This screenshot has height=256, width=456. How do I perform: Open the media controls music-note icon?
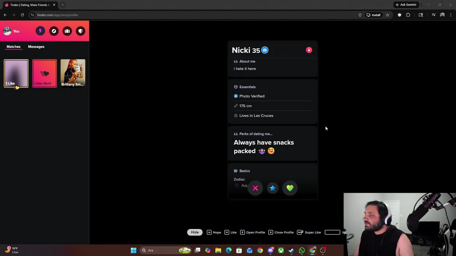(x=434, y=15)
